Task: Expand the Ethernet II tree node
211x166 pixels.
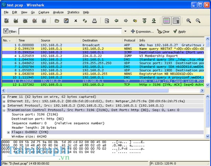Action: (4, 101)
